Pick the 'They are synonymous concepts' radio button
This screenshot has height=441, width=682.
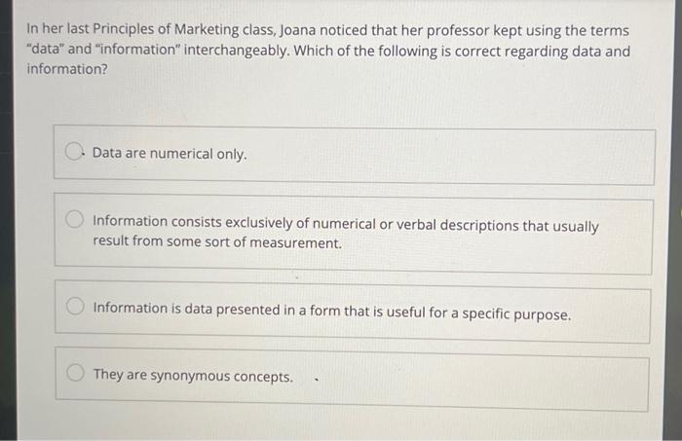point(76,372)
